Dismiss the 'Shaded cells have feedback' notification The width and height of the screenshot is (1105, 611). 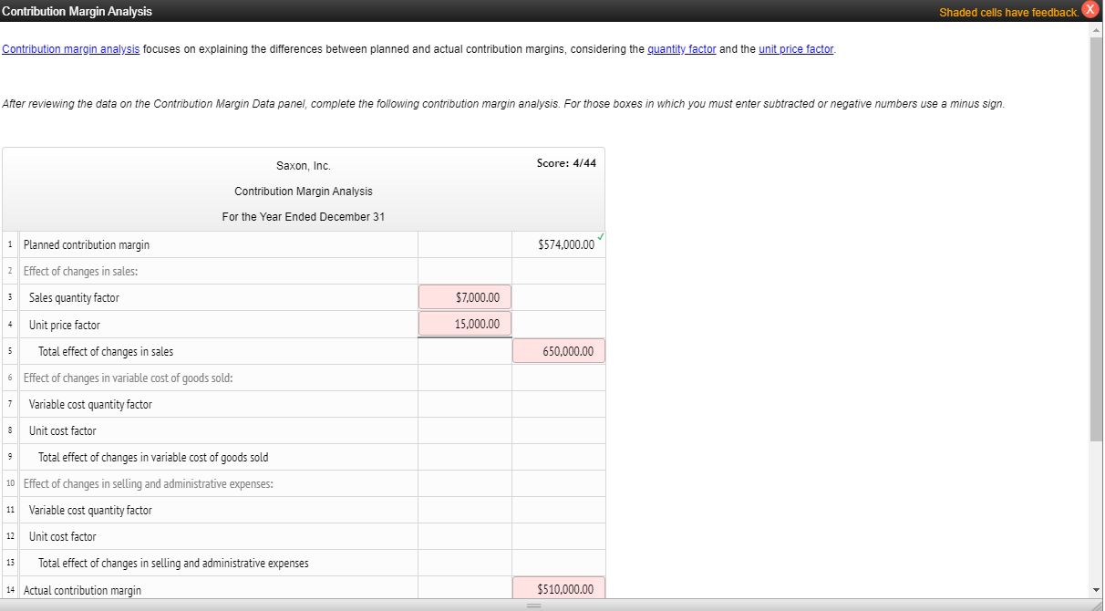tap(1090, 11)
